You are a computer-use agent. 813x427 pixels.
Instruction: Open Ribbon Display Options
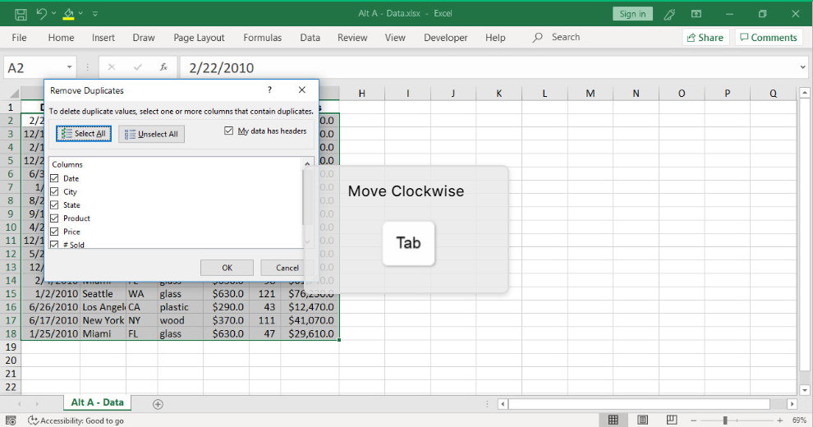[696, 14]
